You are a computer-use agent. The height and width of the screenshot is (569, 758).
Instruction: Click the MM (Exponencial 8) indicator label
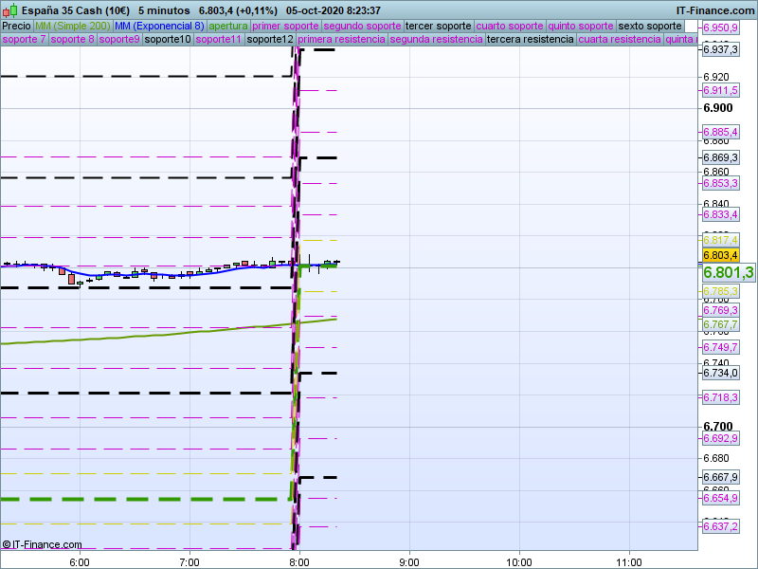[x=158, y=26]
